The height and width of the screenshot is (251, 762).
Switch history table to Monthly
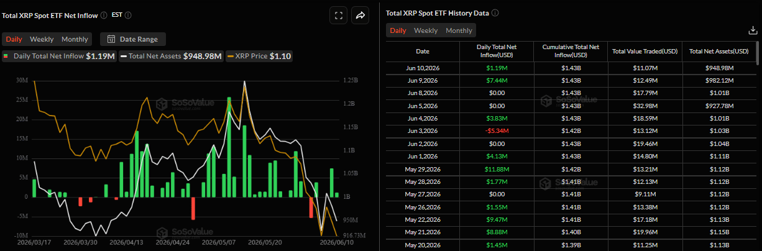tap(459, 30)
